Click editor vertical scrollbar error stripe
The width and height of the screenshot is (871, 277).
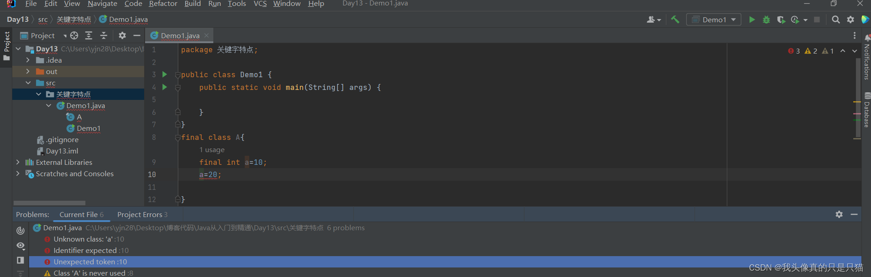pyautogui.click(x=857, y=98)
